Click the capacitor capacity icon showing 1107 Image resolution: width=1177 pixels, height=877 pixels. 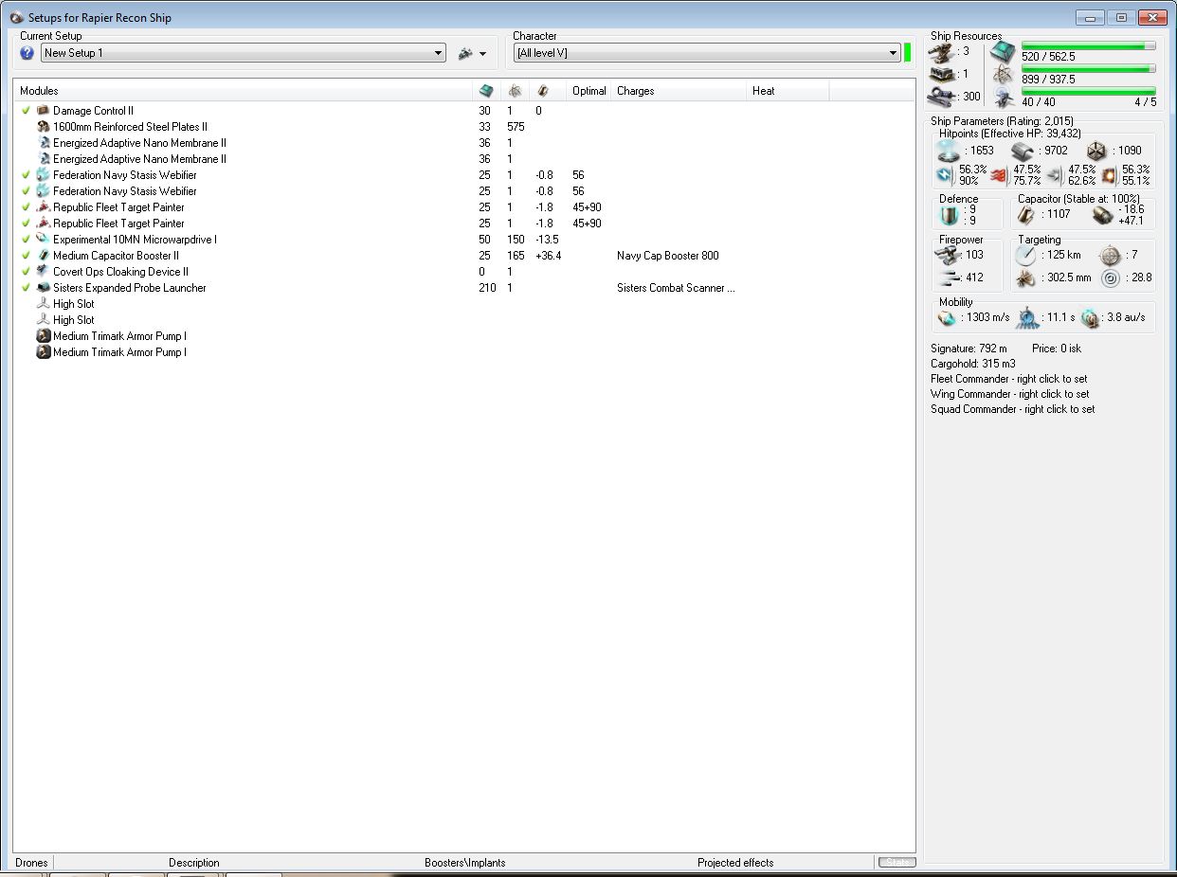point(1026,216)
